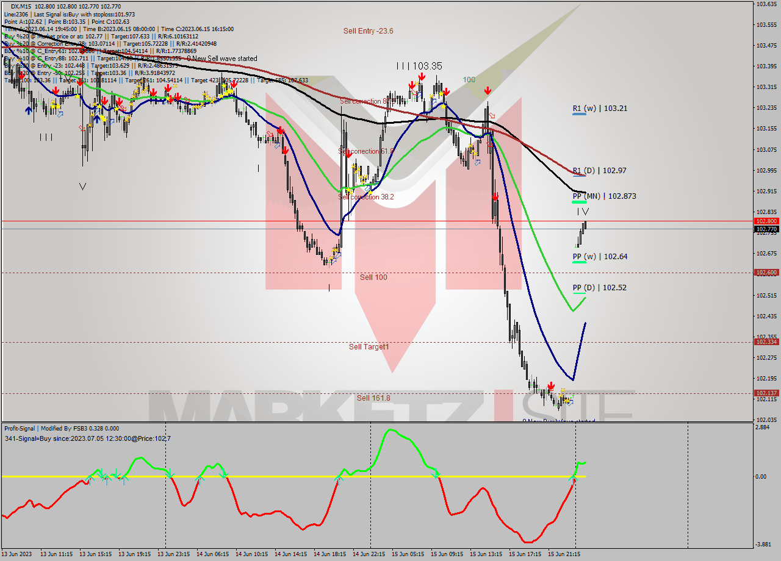The height and width of the screenshot is (561, 781).
Task: Click the 15 Jun 05:15 time label
Action: (408, 554)
